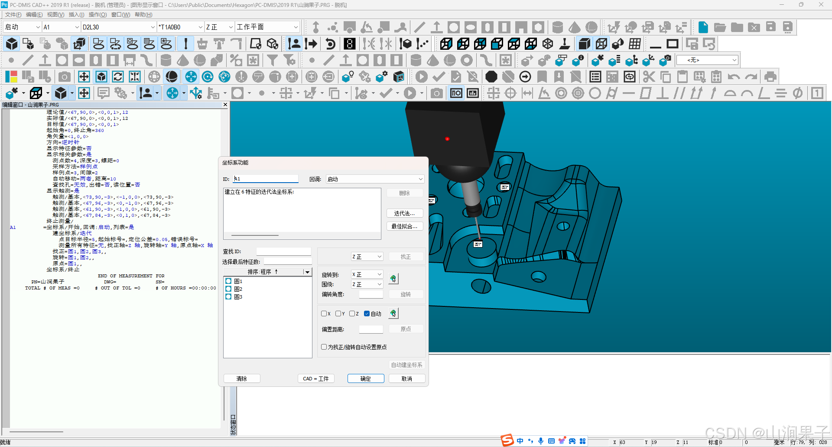The height and width of the screenshot is (447, 832).
Task: Click the new file icon in top toolbar
Action: tap(703, 27)
